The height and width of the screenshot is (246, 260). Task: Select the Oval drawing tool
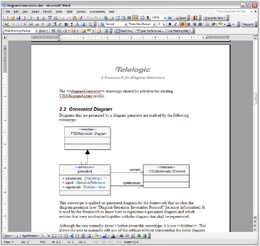pyautogui.click(x=60, y=236)
